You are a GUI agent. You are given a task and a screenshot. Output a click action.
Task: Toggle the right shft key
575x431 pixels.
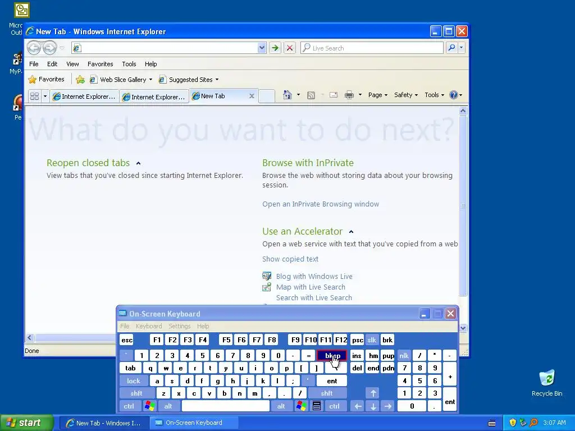[327, 393]
